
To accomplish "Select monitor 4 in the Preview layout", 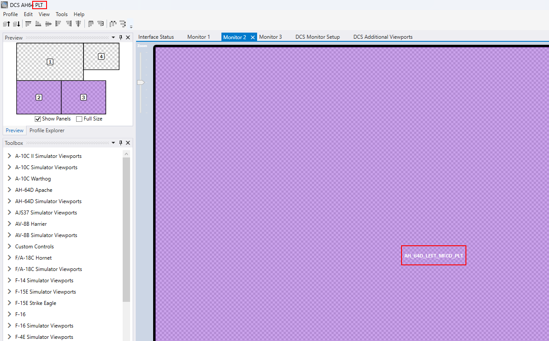I will (101, 56).
